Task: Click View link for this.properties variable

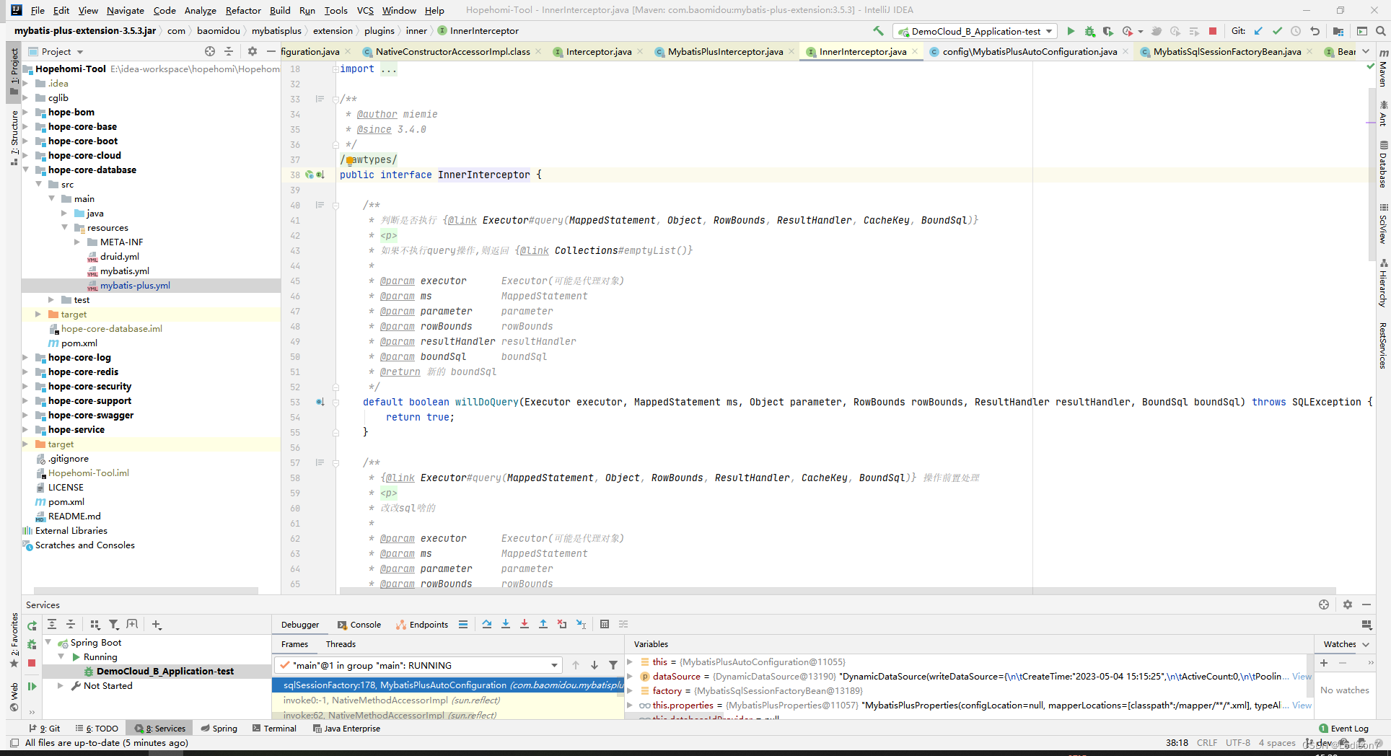Action: pos(1302,706)
